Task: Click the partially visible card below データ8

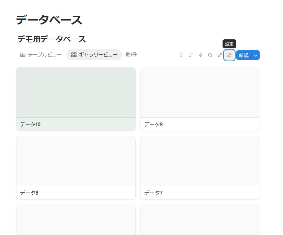Action: [76, 220]
